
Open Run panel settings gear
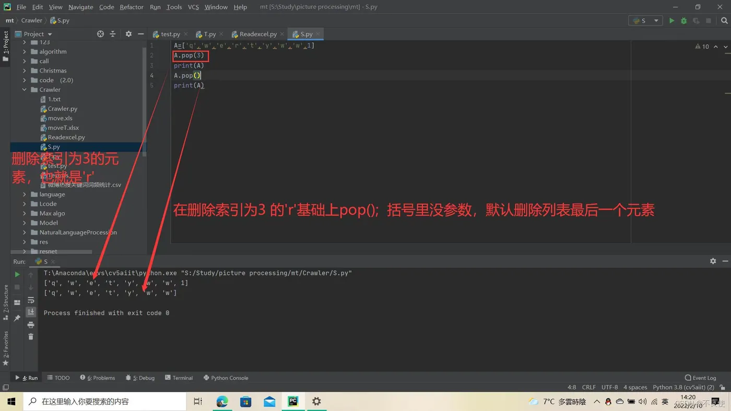tap(713, 261)
